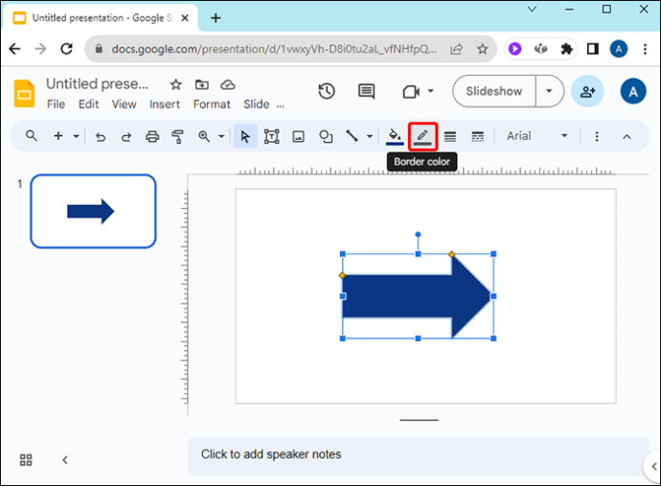Click the Redo arrow icon

tap(126, 137)
